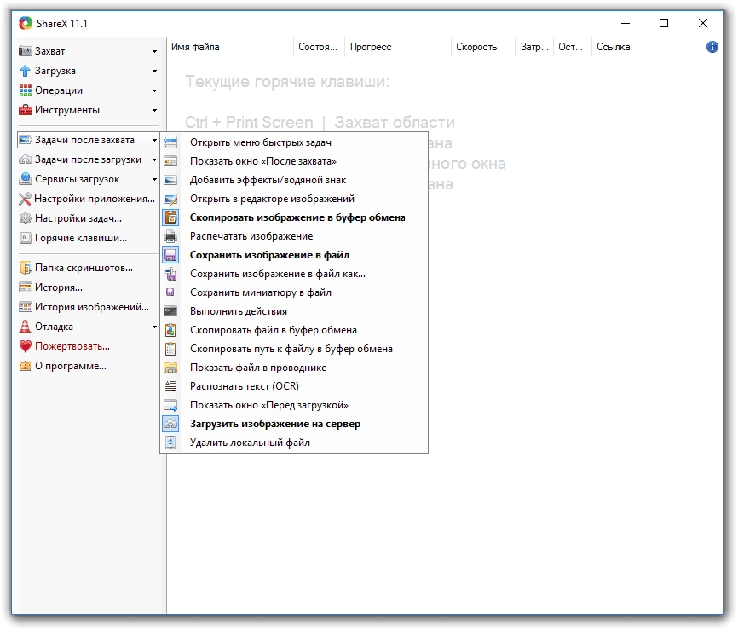Viewport: 738px width, 631px height.
Task: Click the traffic cone icon beside Отладка
Action: click(25, 327)
